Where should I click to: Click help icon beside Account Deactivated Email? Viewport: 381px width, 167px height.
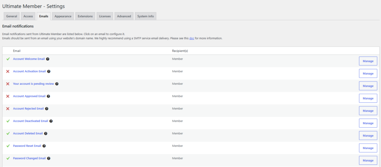pos(51,121)
